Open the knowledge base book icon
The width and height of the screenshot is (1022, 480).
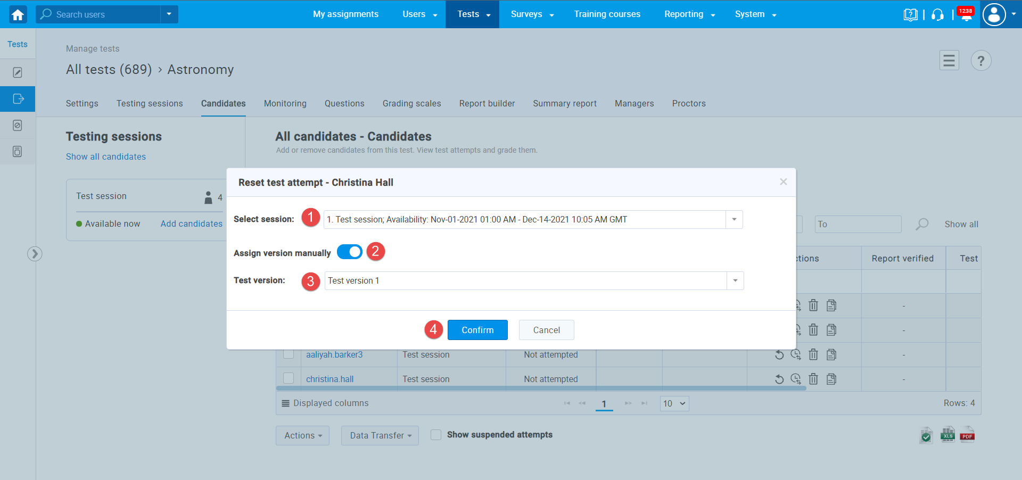tap(911, 15)
